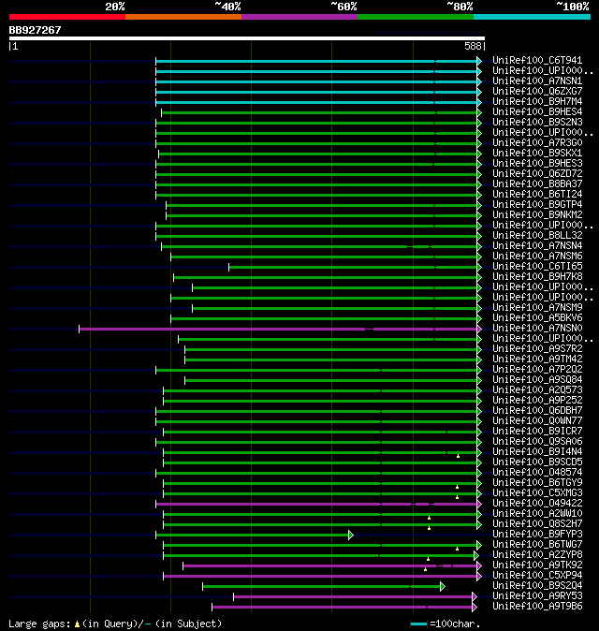This screenshot has width=599, height=631.
Task: Click the UniRef100_B9SKX1 label
Action: click(x=537, y=153)
